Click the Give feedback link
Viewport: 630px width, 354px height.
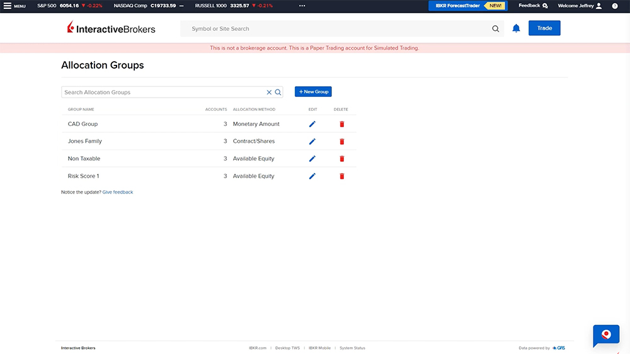(117, 192)
